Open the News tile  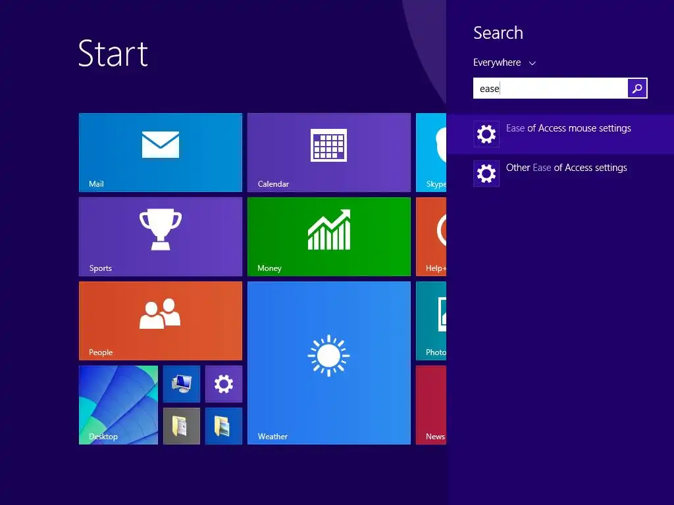[431, 405]
